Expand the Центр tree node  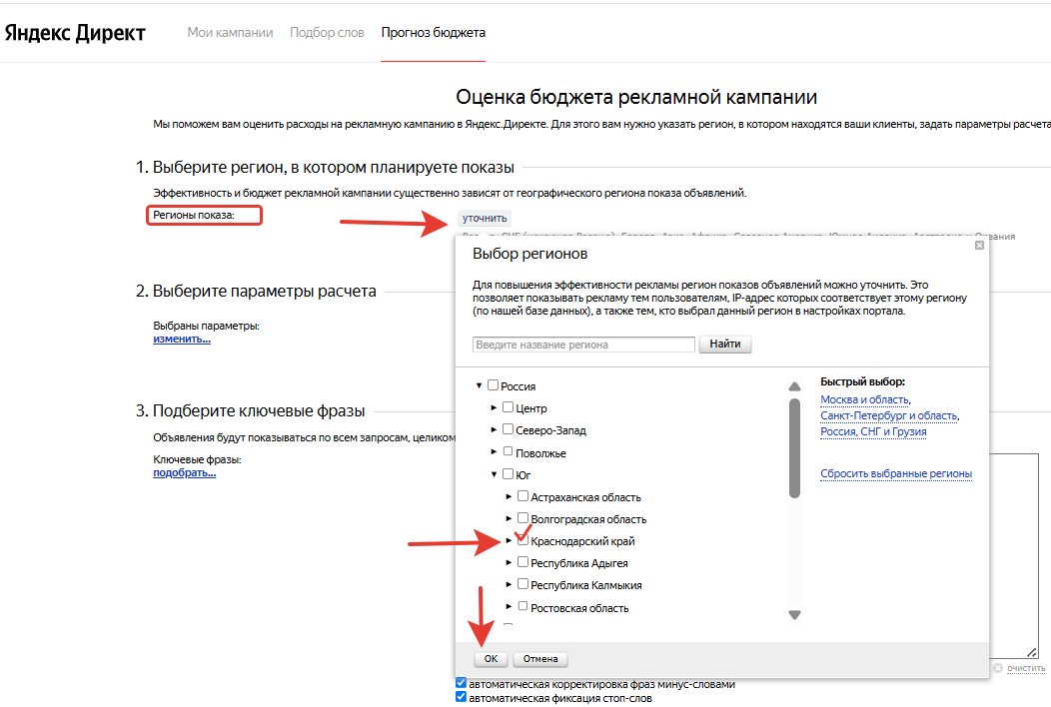494,407
